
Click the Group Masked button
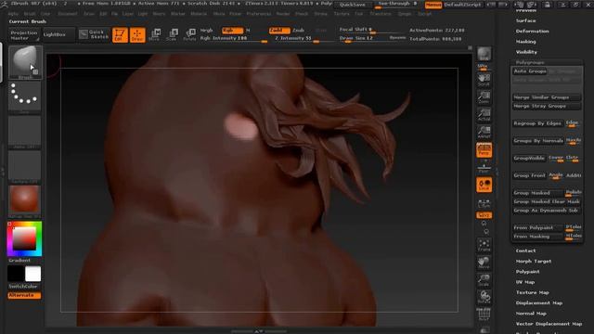tap(538, 193)
